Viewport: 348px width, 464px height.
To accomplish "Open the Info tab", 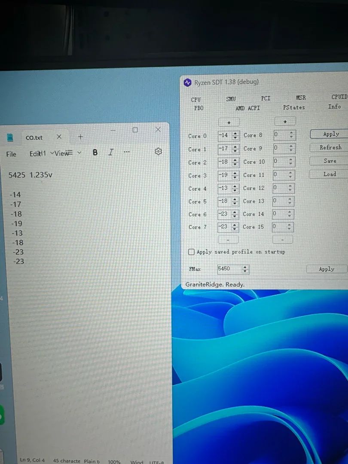I will (334, 106).
